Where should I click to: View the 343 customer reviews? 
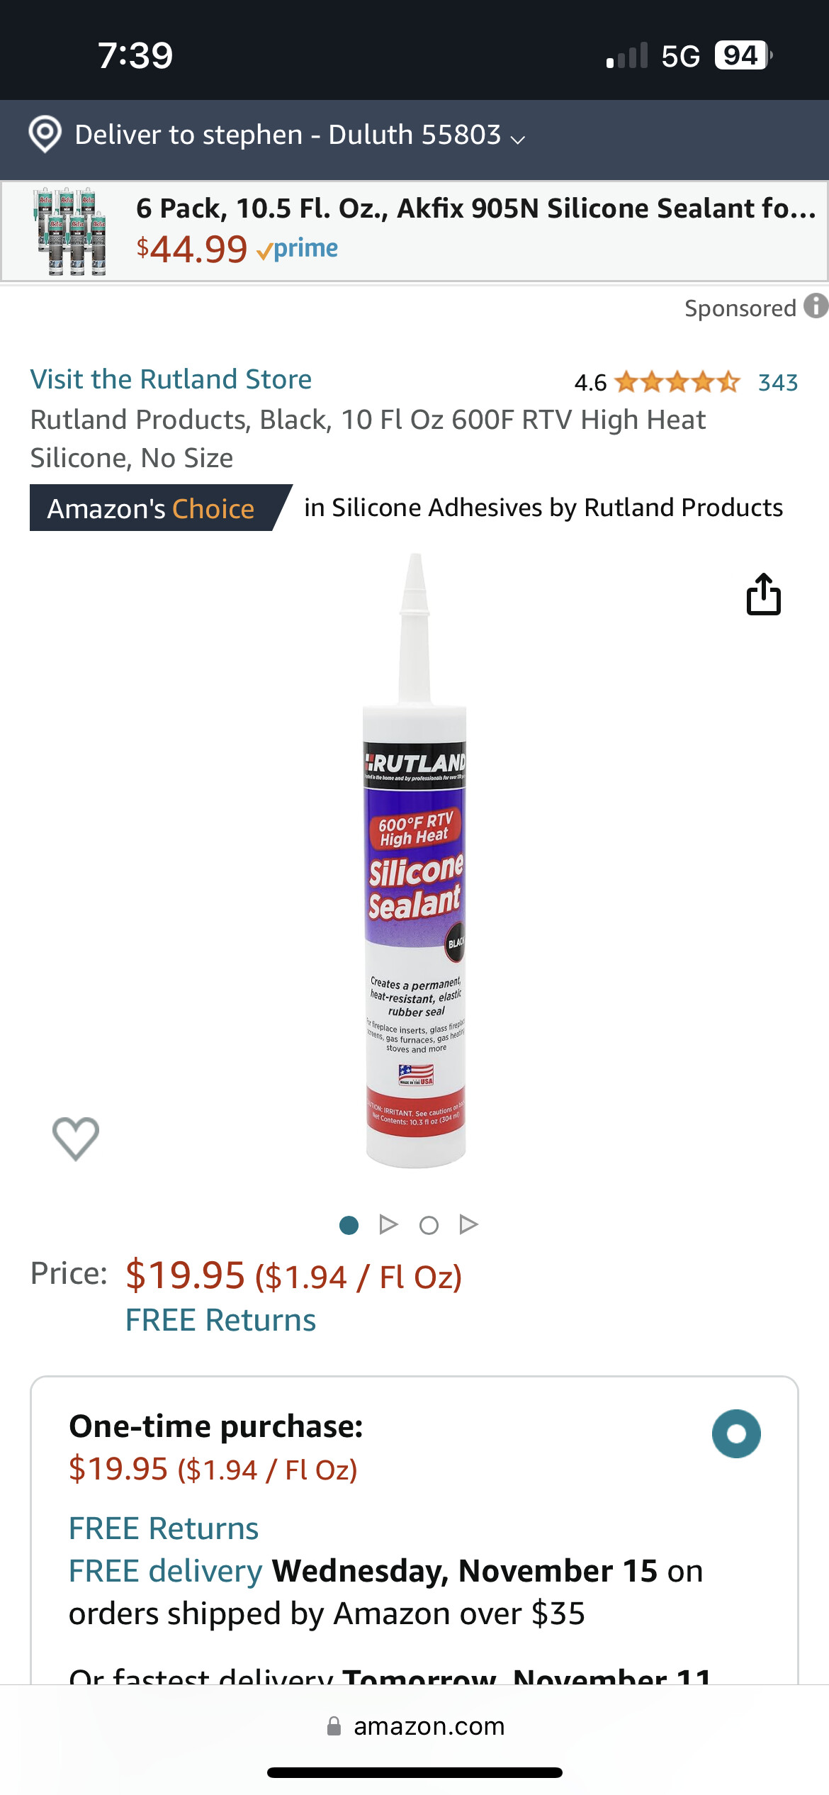click(x=778, y=383)
